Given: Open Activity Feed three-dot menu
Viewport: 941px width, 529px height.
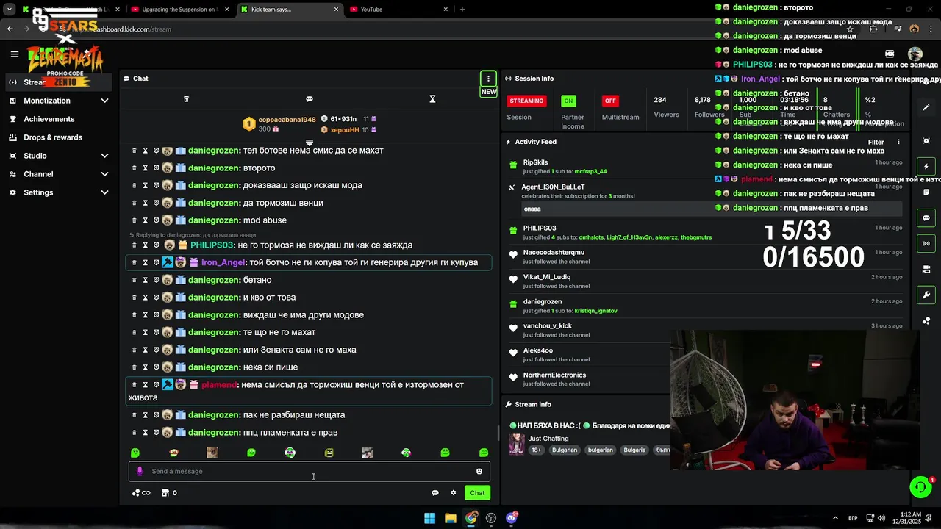Looking at the screenshot, I should pyautogui.click(x=898, y=142).
